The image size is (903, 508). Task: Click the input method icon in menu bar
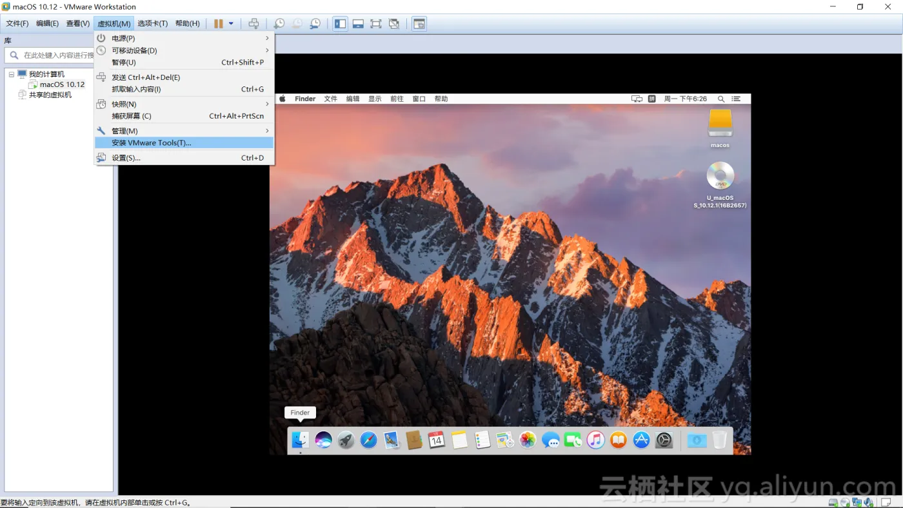point(651,99)
